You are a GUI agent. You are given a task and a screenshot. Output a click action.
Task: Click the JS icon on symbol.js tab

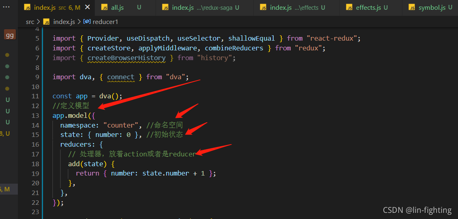pyautogui.click(x=412, y=8)
